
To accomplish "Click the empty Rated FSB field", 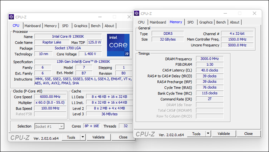I will [50, 114].
